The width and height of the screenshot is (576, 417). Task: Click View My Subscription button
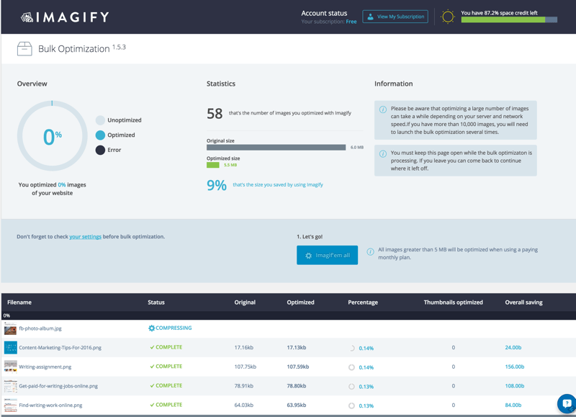coord(395,17)
